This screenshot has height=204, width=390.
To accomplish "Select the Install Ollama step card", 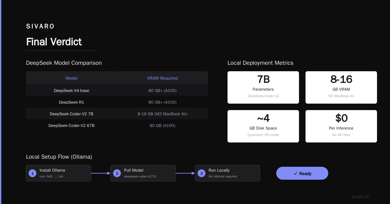I will (x=58, y=173).
